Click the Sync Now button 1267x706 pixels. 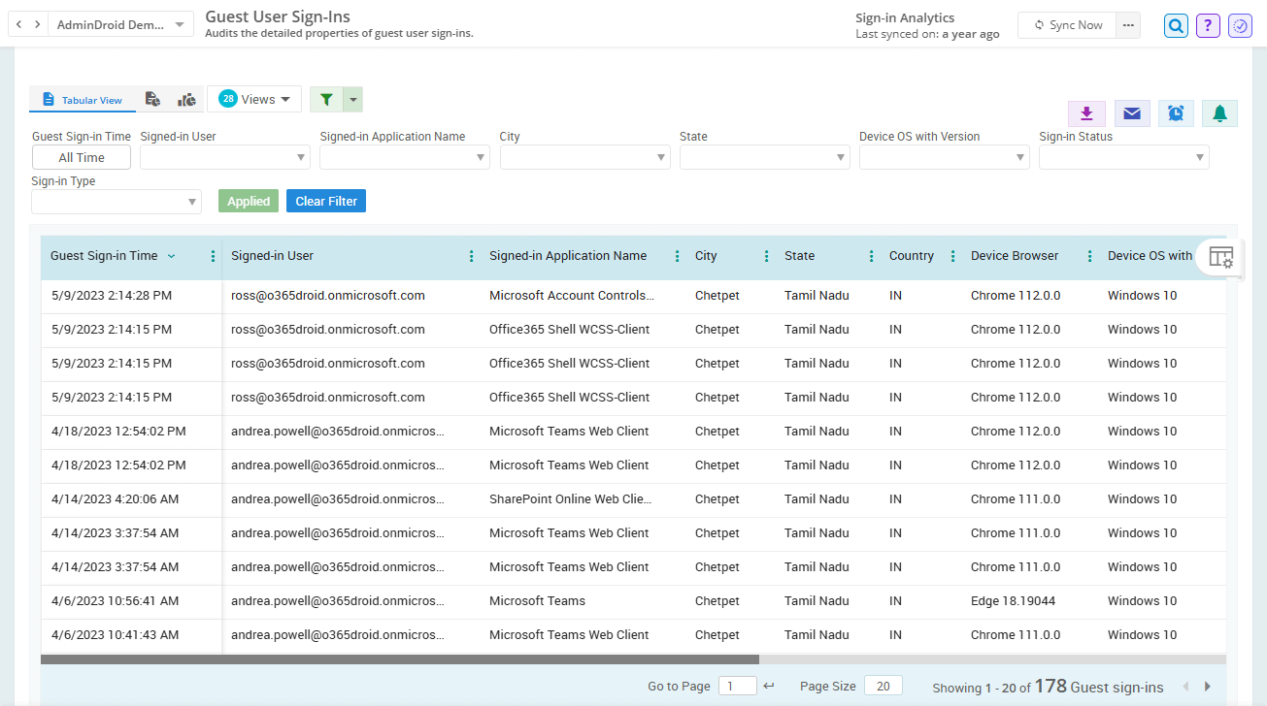point(1066,25)
